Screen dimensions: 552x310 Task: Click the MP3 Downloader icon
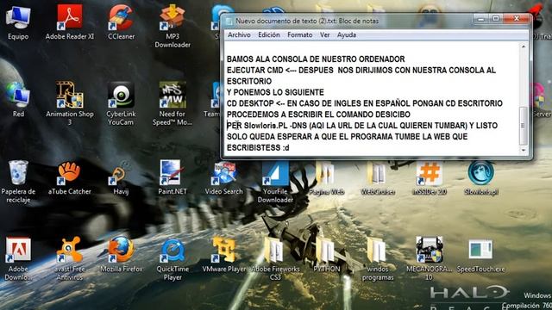(x=172, y=27)
